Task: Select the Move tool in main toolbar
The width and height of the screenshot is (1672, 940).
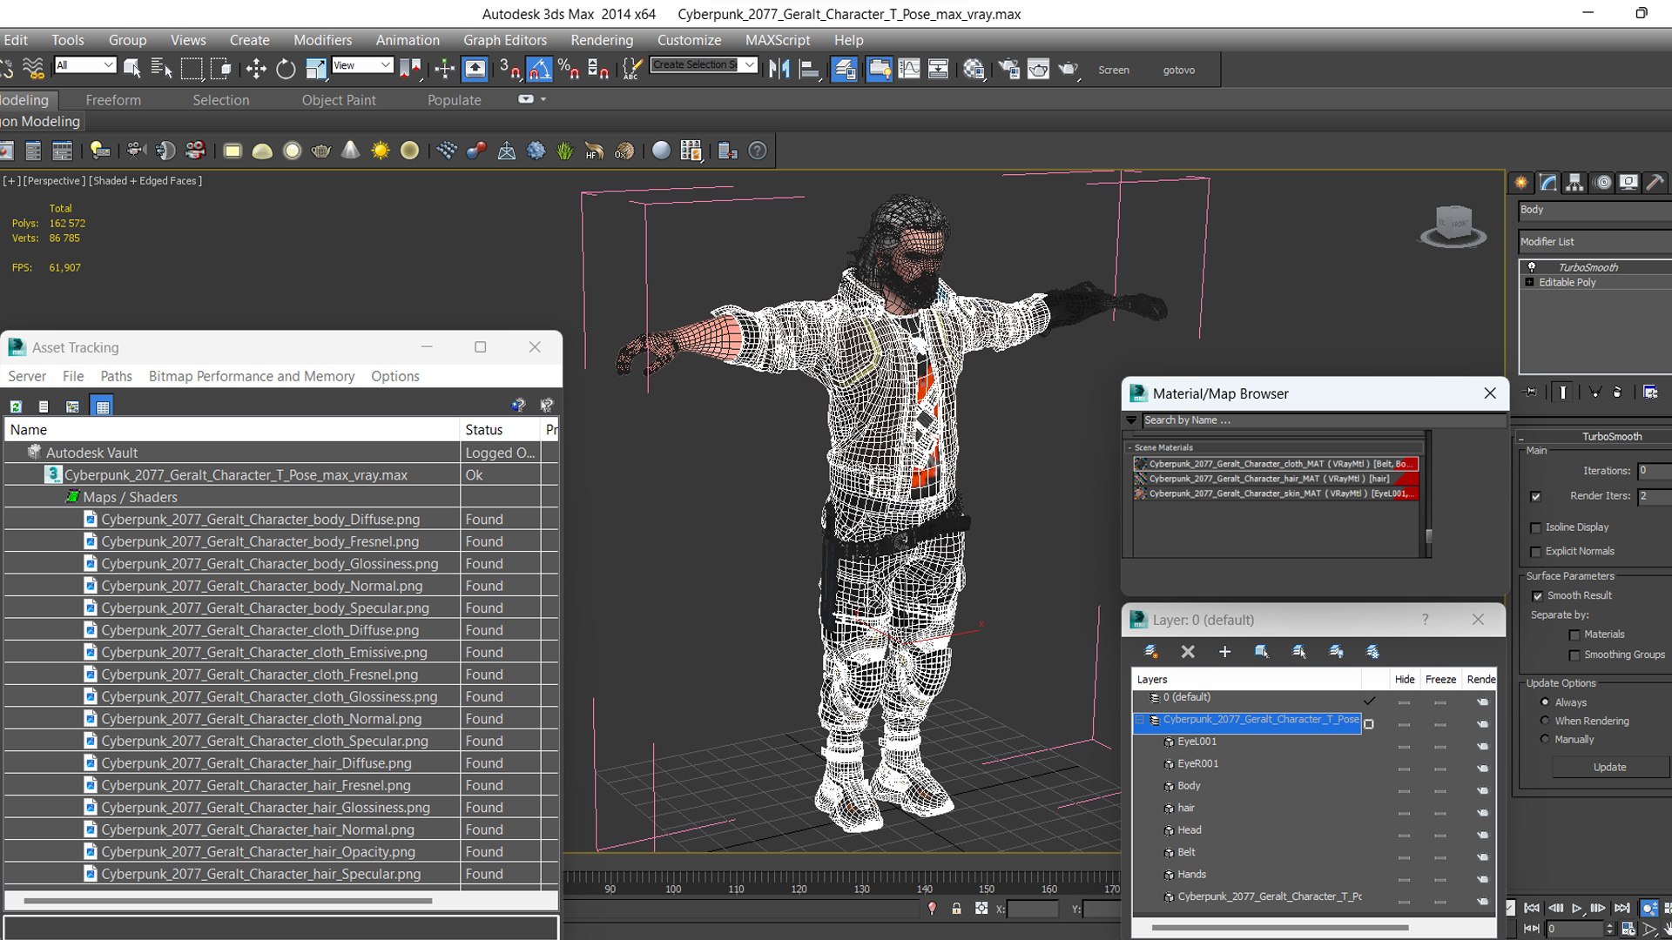Action: click(x=256, y=69)
